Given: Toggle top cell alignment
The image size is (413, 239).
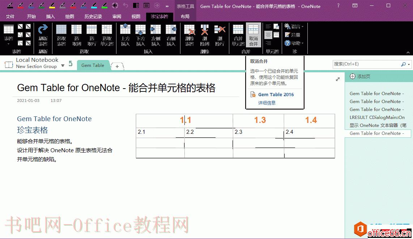Looking at the screenshot, I should pyautogui.click(x=268, y=26).
